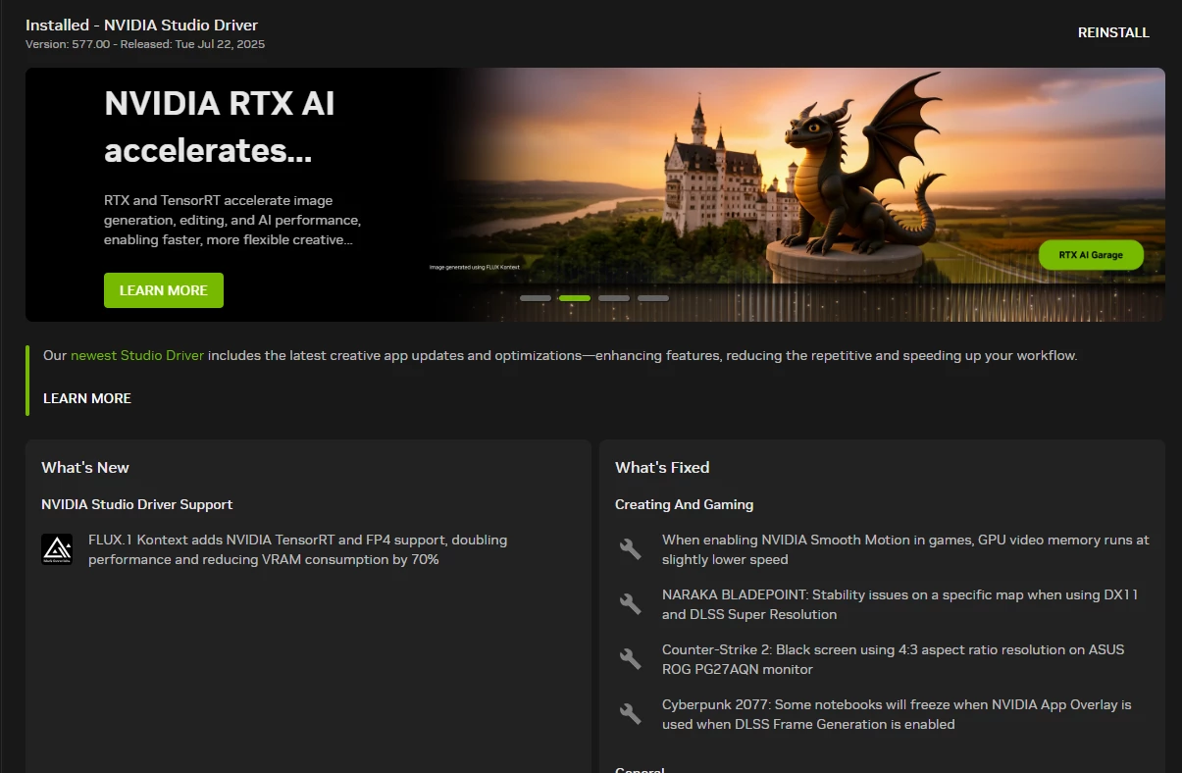This screenshot has width=1182, height=773.
Task: Click the 'Creating And Gaming' subheading
Action: 685,504
